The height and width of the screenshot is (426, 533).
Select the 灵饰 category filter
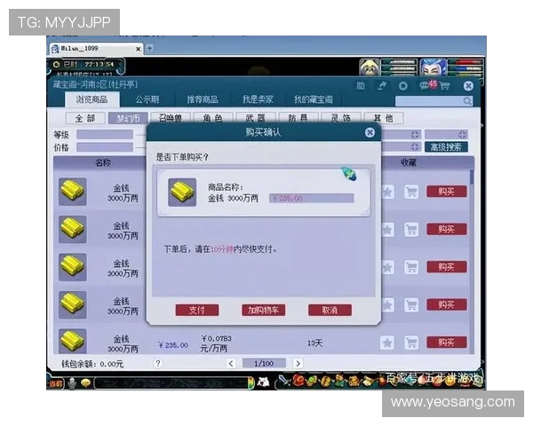click(x=341, y=118)
